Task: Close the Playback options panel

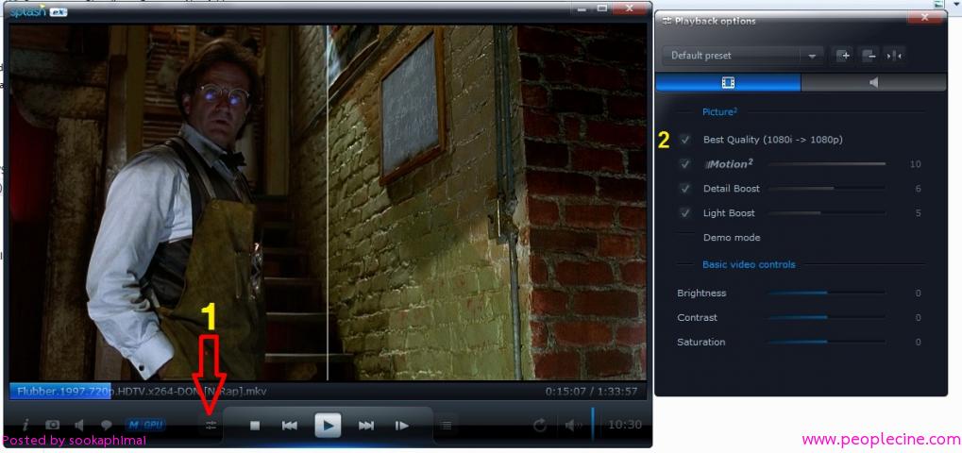Action: pos(925,17)
